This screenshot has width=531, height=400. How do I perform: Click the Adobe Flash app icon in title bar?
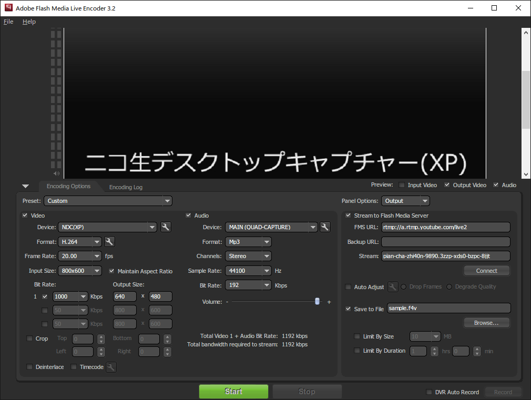pyautogui.click(x=8, y=8)
